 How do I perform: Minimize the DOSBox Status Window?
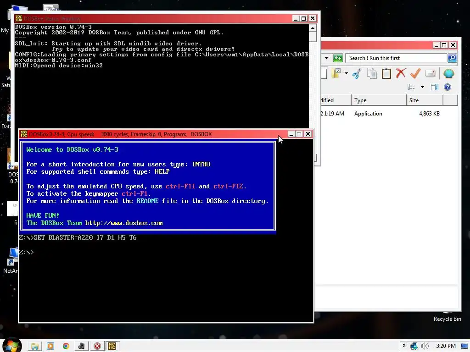296,18
